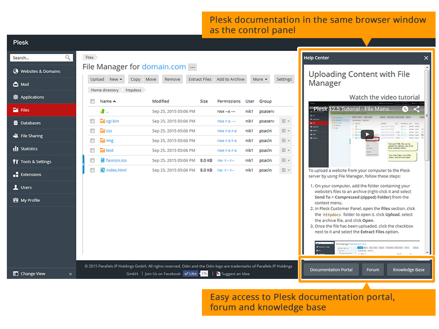Go to Tools & Settings section
Viewport: 439px width, 329px height.
(x=36, y=162)
